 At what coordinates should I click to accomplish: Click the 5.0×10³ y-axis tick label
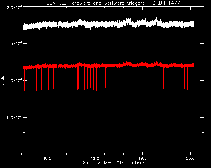pos(15,117)
